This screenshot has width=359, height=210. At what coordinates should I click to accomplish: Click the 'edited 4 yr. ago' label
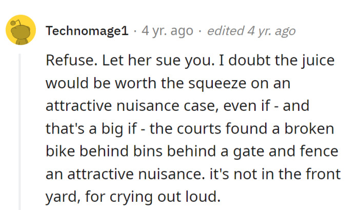(x=251, y=31)
